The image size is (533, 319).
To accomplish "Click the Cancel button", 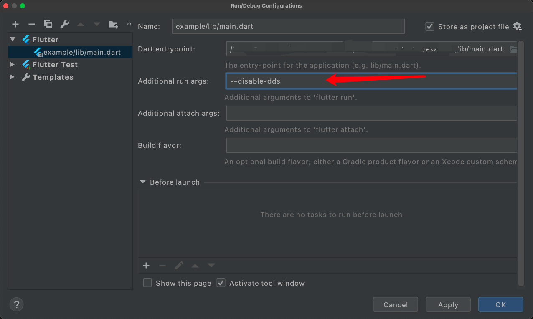I will click(396, 305).
